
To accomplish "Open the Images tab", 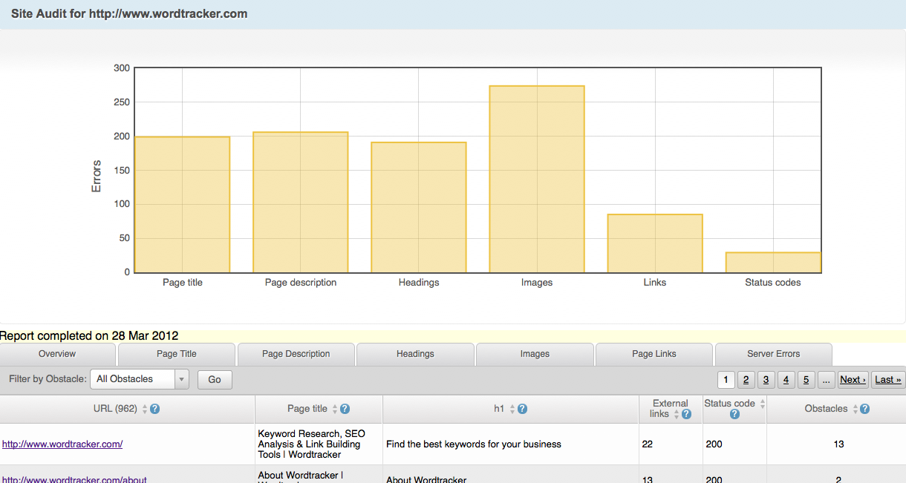I will pos(535,354).
